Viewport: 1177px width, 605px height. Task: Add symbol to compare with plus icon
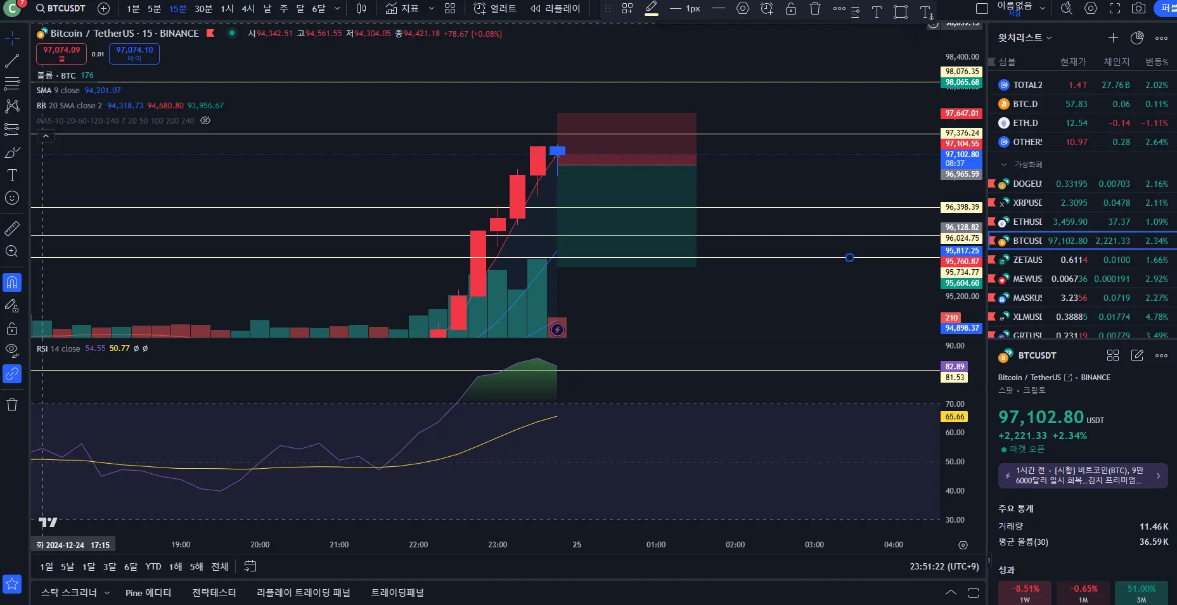tap(104, 8)
